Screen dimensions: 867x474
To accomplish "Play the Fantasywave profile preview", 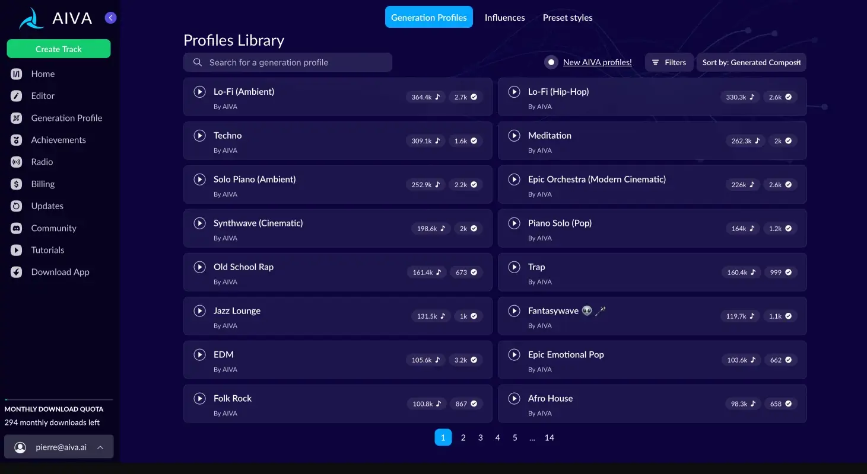I will (x=515, y=311).
